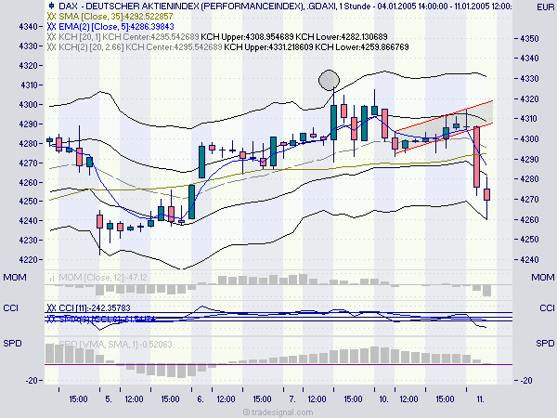
Task: Click the KCH Lower:4282.130689 value
Action: click(x=342, y=37)
